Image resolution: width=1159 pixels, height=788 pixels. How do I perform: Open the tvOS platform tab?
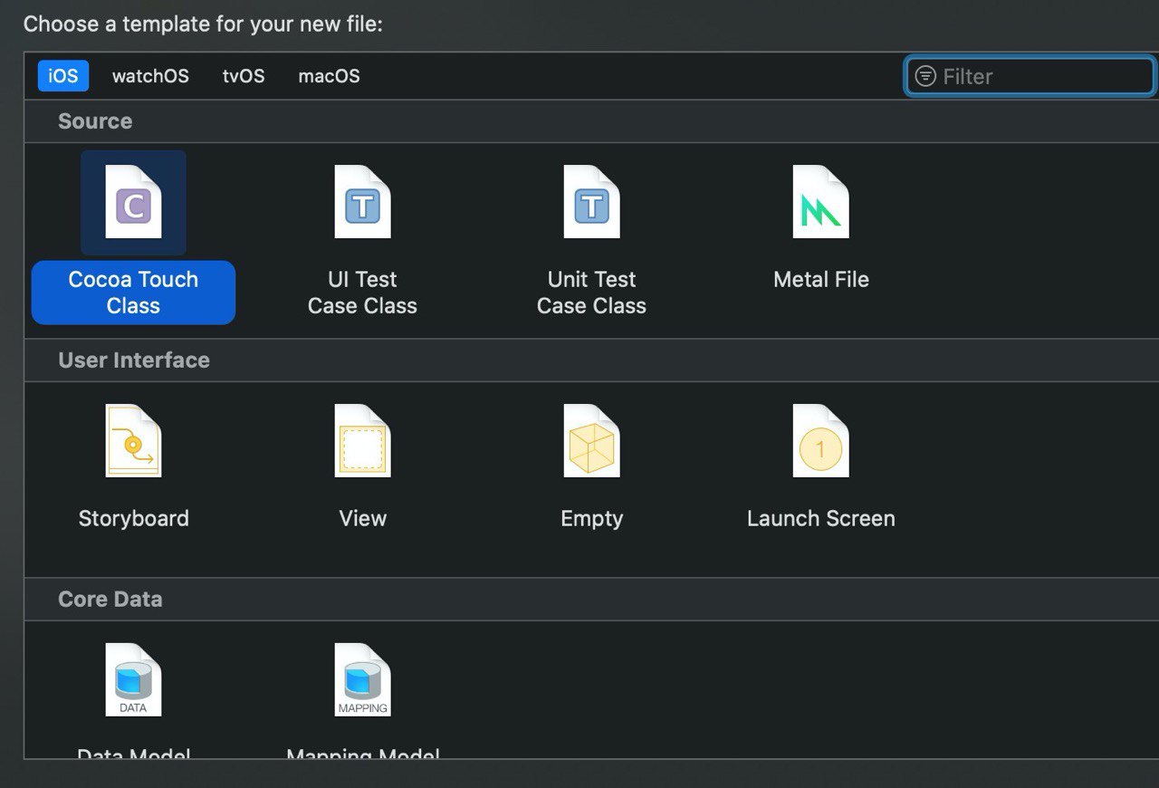click(x=244, y=76)
